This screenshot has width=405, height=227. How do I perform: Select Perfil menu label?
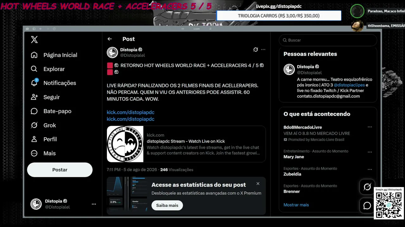point(50,139)
